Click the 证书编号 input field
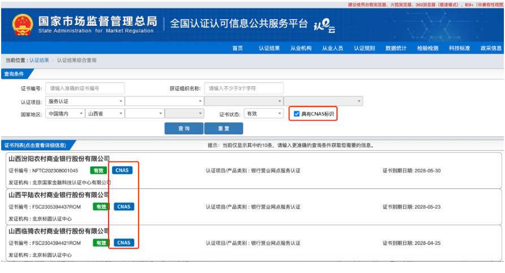 (x=85, y=89)
